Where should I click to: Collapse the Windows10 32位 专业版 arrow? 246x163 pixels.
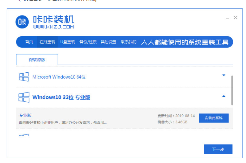click(224, 96)
